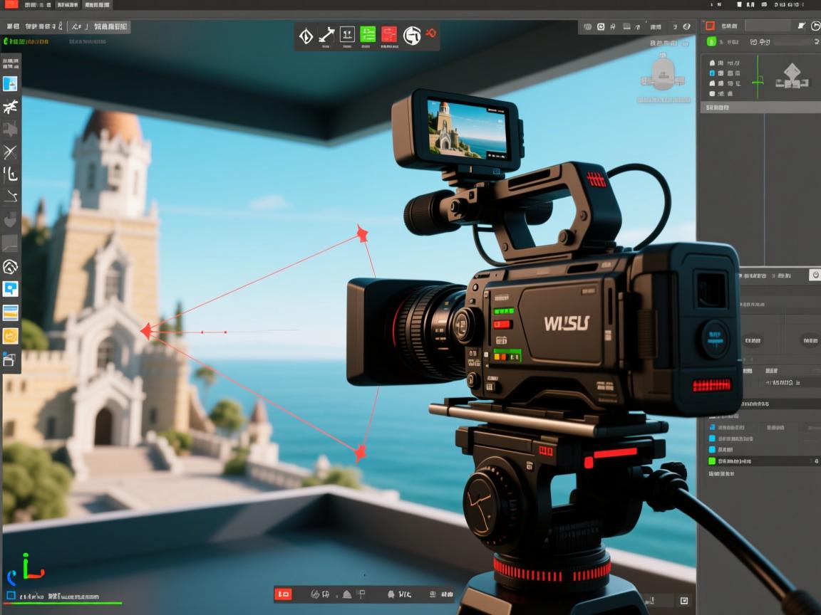Enable the green highlighted item in the details panel
821x615 pixels.
(x=713, y=461)
